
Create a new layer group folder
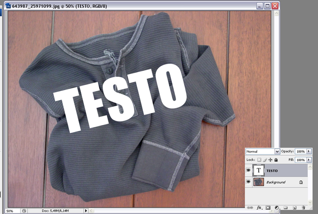tap(285, 208)
